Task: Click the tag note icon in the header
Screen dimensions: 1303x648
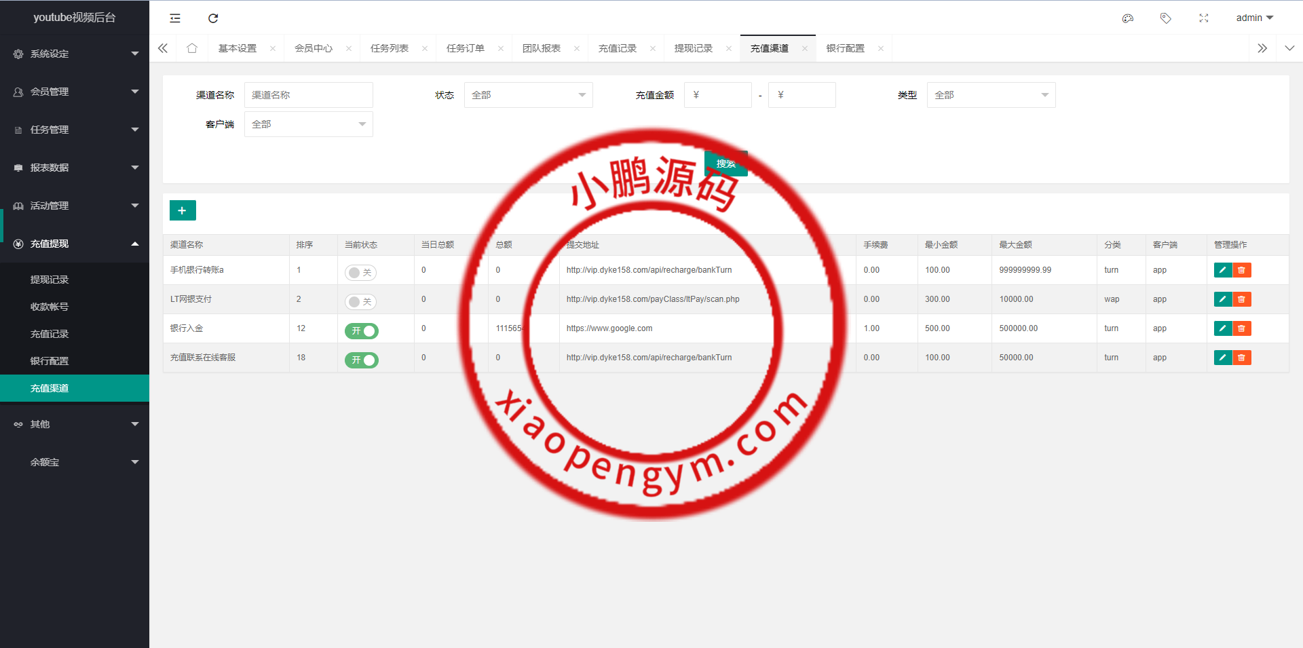Action: click(x=1166, y=18)
